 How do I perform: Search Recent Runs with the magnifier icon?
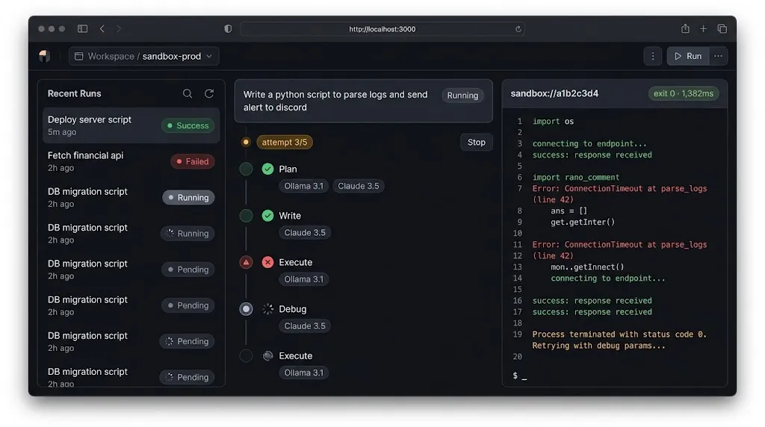tap(188, 93)
